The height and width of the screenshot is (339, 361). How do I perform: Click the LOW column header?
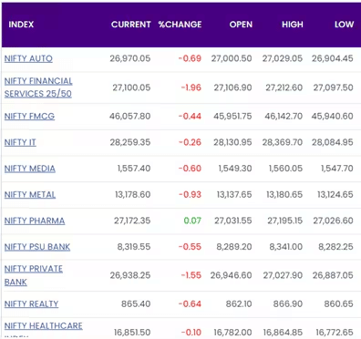[345, 25]
